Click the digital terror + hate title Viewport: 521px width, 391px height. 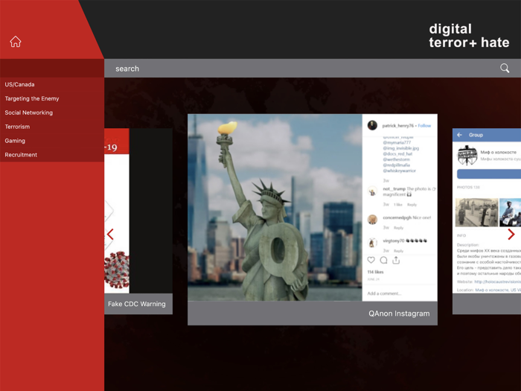(x=469, y=36)
